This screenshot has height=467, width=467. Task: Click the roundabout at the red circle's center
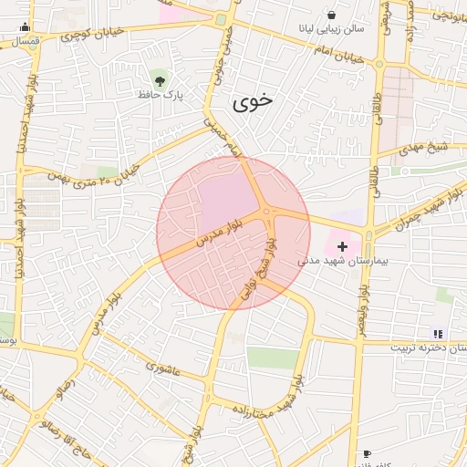click(x=266, y=212)
